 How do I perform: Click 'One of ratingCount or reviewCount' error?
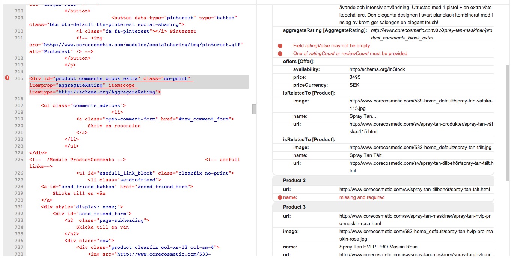(x=351, y=54)
